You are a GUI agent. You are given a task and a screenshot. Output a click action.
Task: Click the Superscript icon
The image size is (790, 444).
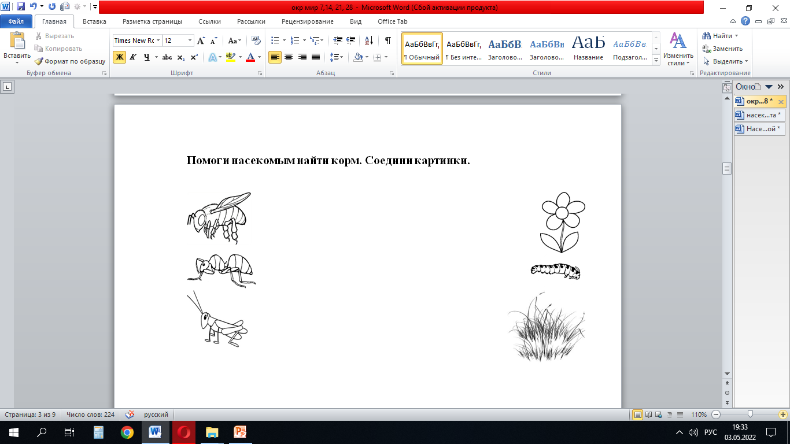pyautogui.click(x=194, y=57)
